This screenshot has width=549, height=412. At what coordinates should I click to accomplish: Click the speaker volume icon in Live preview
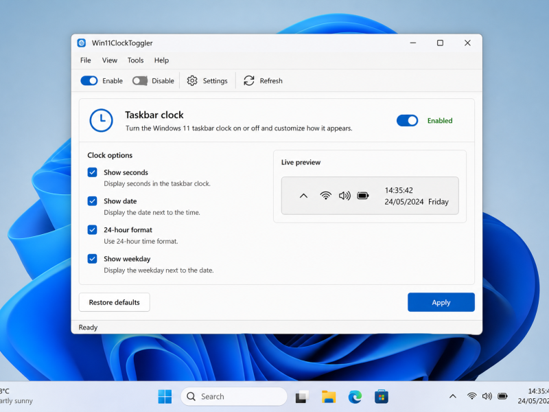click(344, 196)
